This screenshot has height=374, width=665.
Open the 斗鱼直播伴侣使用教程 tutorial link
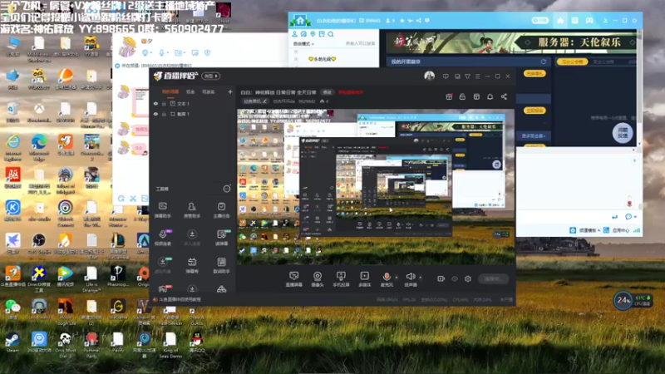(x=177, y=299)
